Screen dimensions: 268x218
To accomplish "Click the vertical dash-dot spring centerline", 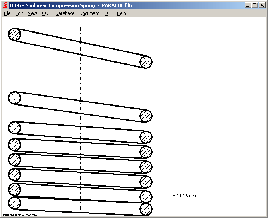I will click(x=80, y=83).
